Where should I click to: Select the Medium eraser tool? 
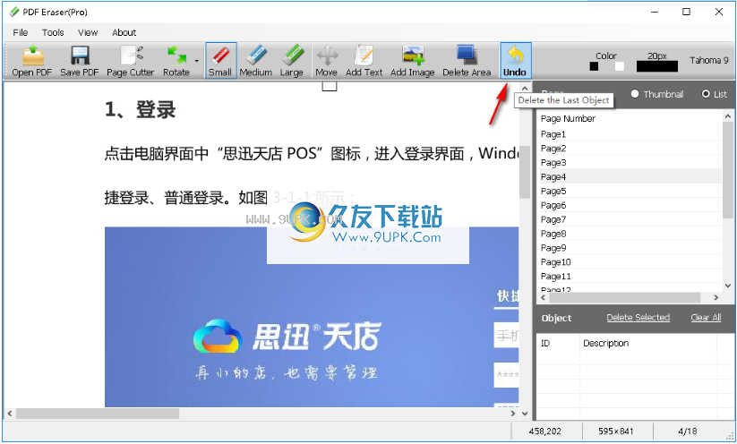(x=256, y=61)
